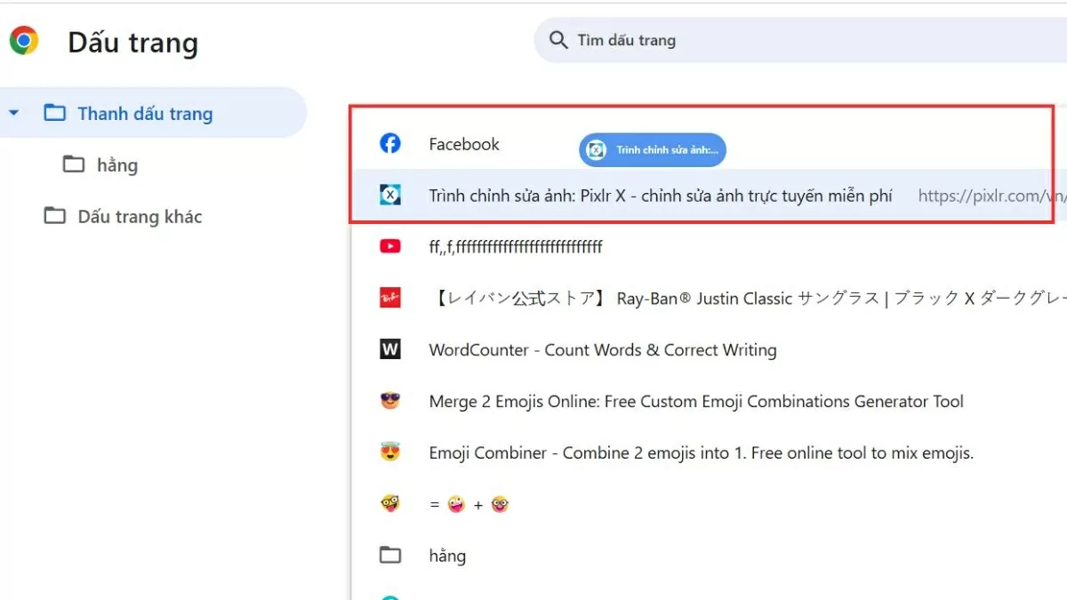This screenshot has height=600, width=1067.
Task: Click the Facebook favicon
Action: (x=390, y=142)
